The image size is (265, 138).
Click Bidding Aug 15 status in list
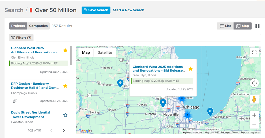pos(38,63)
